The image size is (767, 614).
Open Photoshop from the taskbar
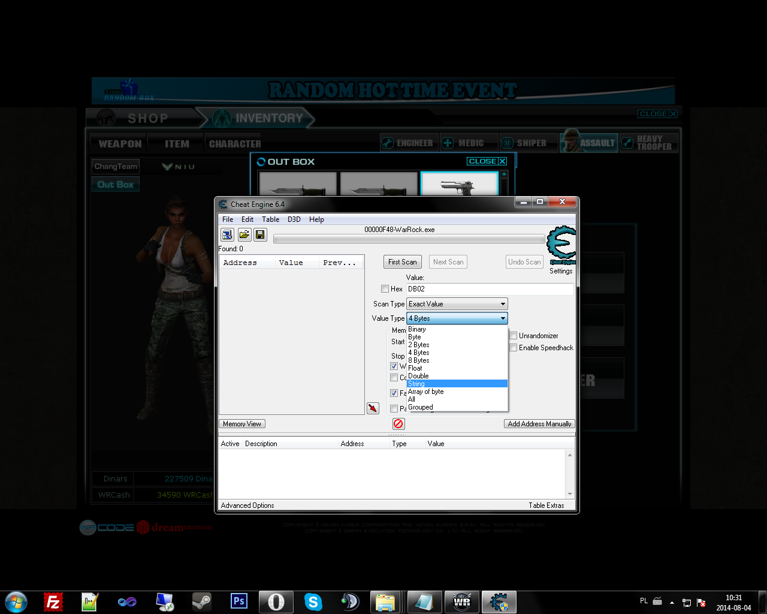point(238,601)
